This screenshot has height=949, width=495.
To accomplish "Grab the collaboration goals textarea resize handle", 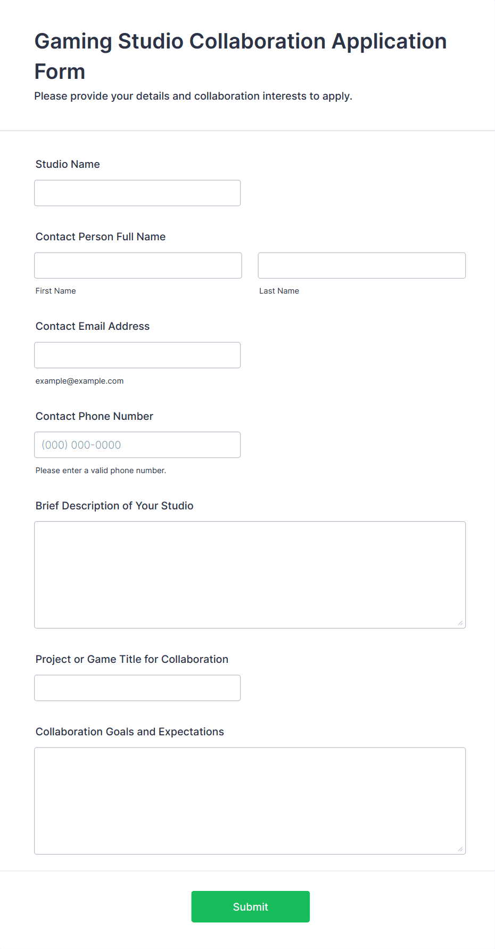I will click(460, 849).
